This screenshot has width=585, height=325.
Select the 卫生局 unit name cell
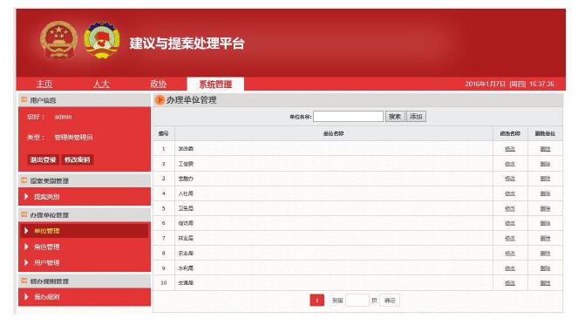(334, 208)
